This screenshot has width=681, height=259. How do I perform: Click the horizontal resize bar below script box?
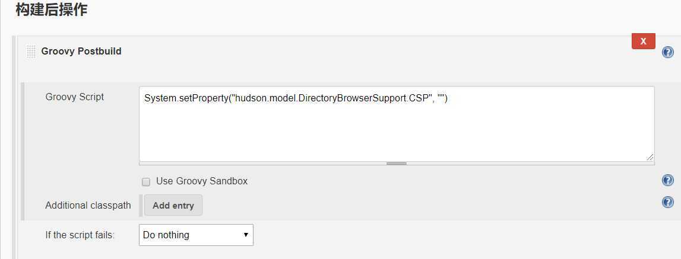click(397, 164)
